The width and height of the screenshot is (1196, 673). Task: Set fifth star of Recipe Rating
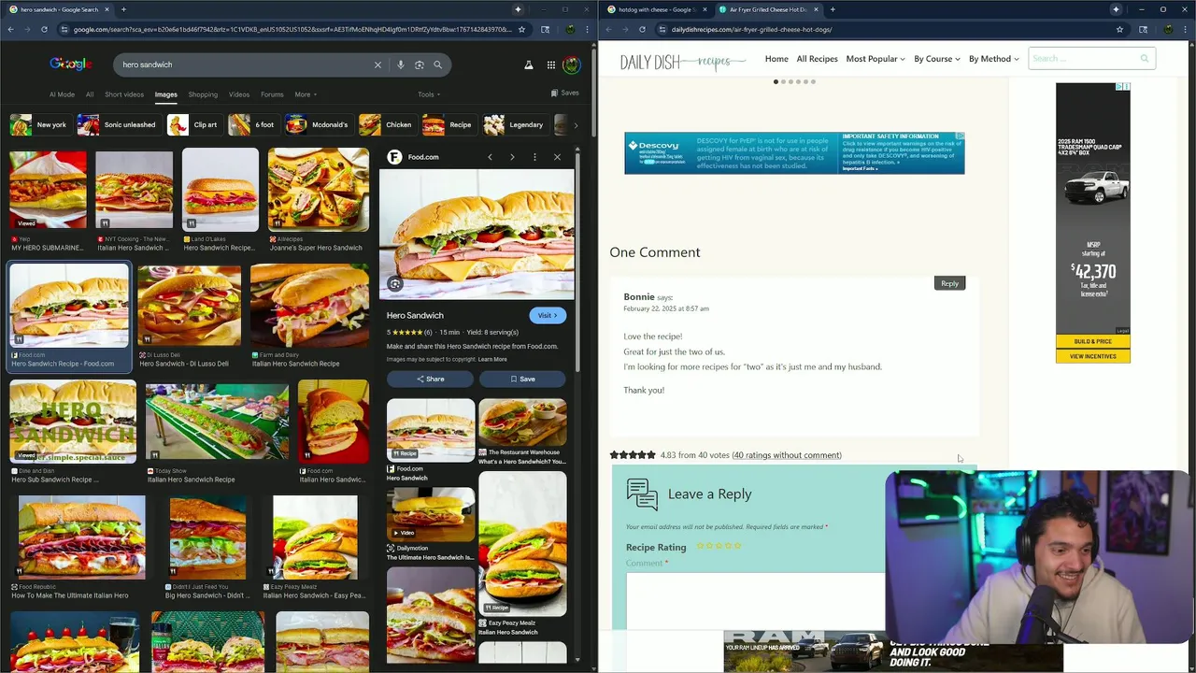point(737,545)
